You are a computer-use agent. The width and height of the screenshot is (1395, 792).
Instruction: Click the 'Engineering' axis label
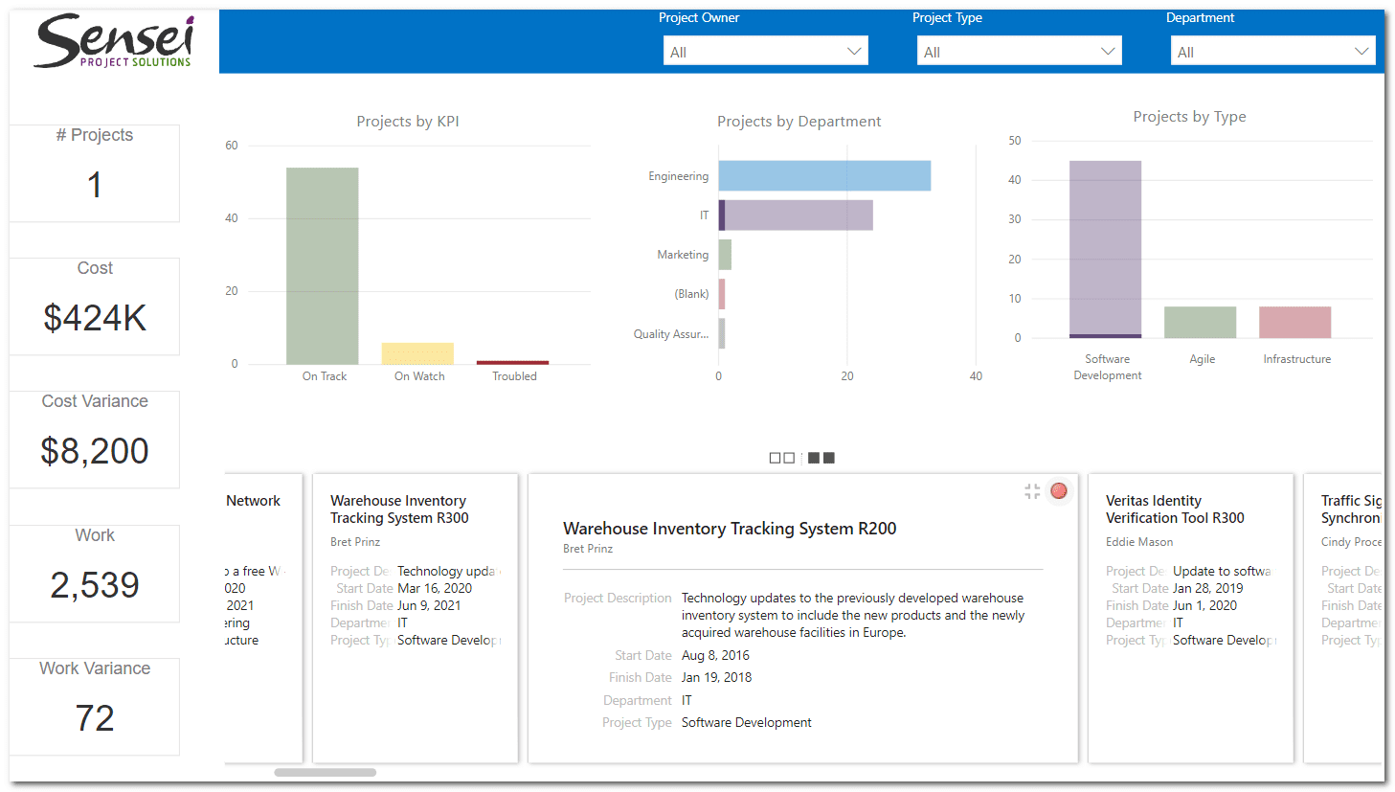679,176
